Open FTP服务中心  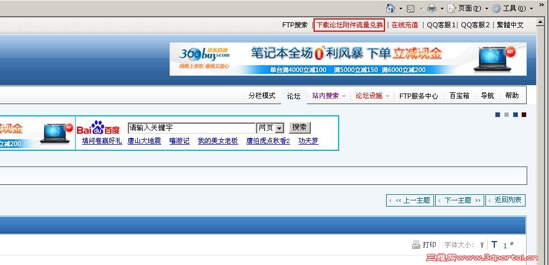coord(419,96)
